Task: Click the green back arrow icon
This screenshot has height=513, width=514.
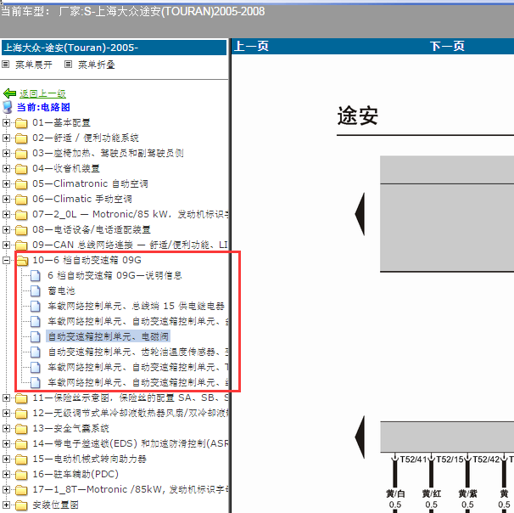Action: (x=9, y=93)
